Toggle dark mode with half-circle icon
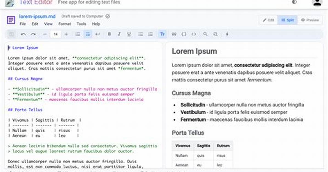Viewport: 328px width, 172px height. (294, 2)
